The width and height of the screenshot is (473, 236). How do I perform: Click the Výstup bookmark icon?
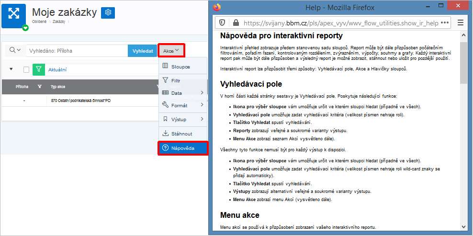[165, 119]
